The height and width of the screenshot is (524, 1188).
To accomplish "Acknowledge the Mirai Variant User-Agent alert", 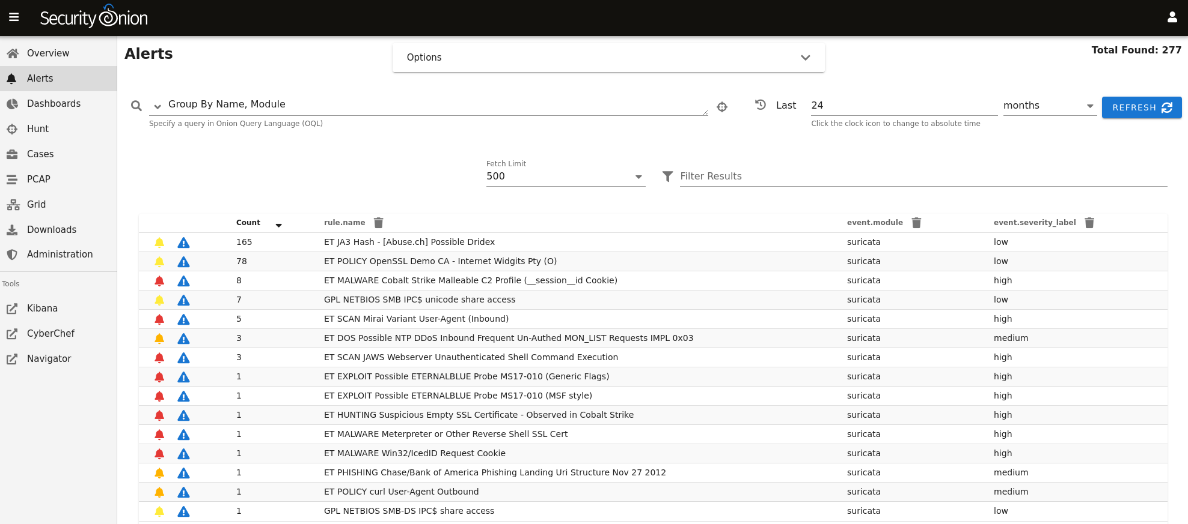I will pos(159,319).
